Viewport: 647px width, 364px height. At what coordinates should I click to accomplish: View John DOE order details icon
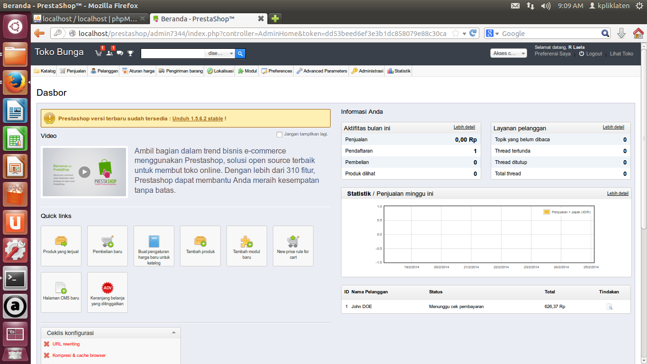(610, 307)
